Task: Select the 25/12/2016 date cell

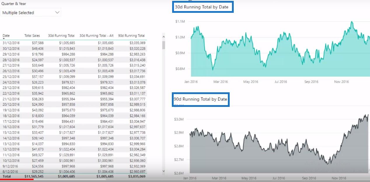Action: pos(11,77)
